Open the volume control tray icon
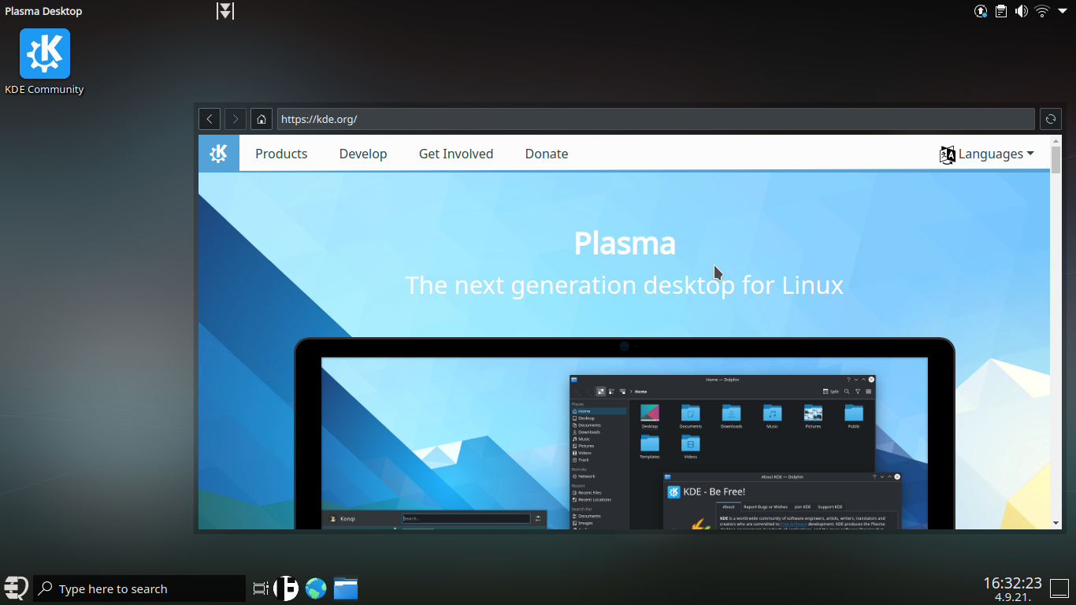 click(x=1022, y=11)
